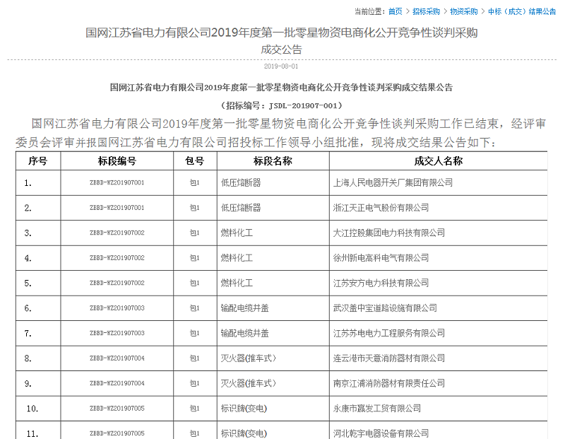Click the 标段名称 column header
Screen dimensions: 565x439
[x=273, y=161]
